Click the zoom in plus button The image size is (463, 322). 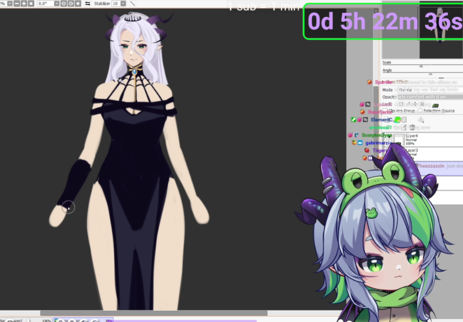point(24,4)
